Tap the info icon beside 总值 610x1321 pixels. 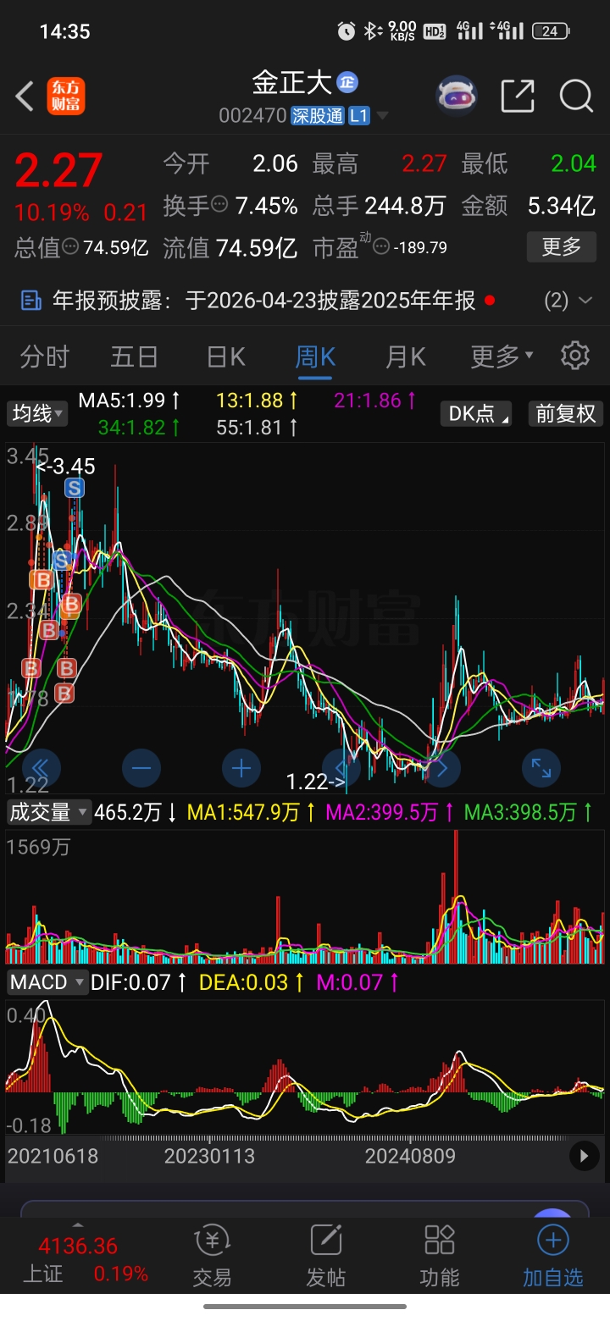pyautogui.click(x=70, y=247)
